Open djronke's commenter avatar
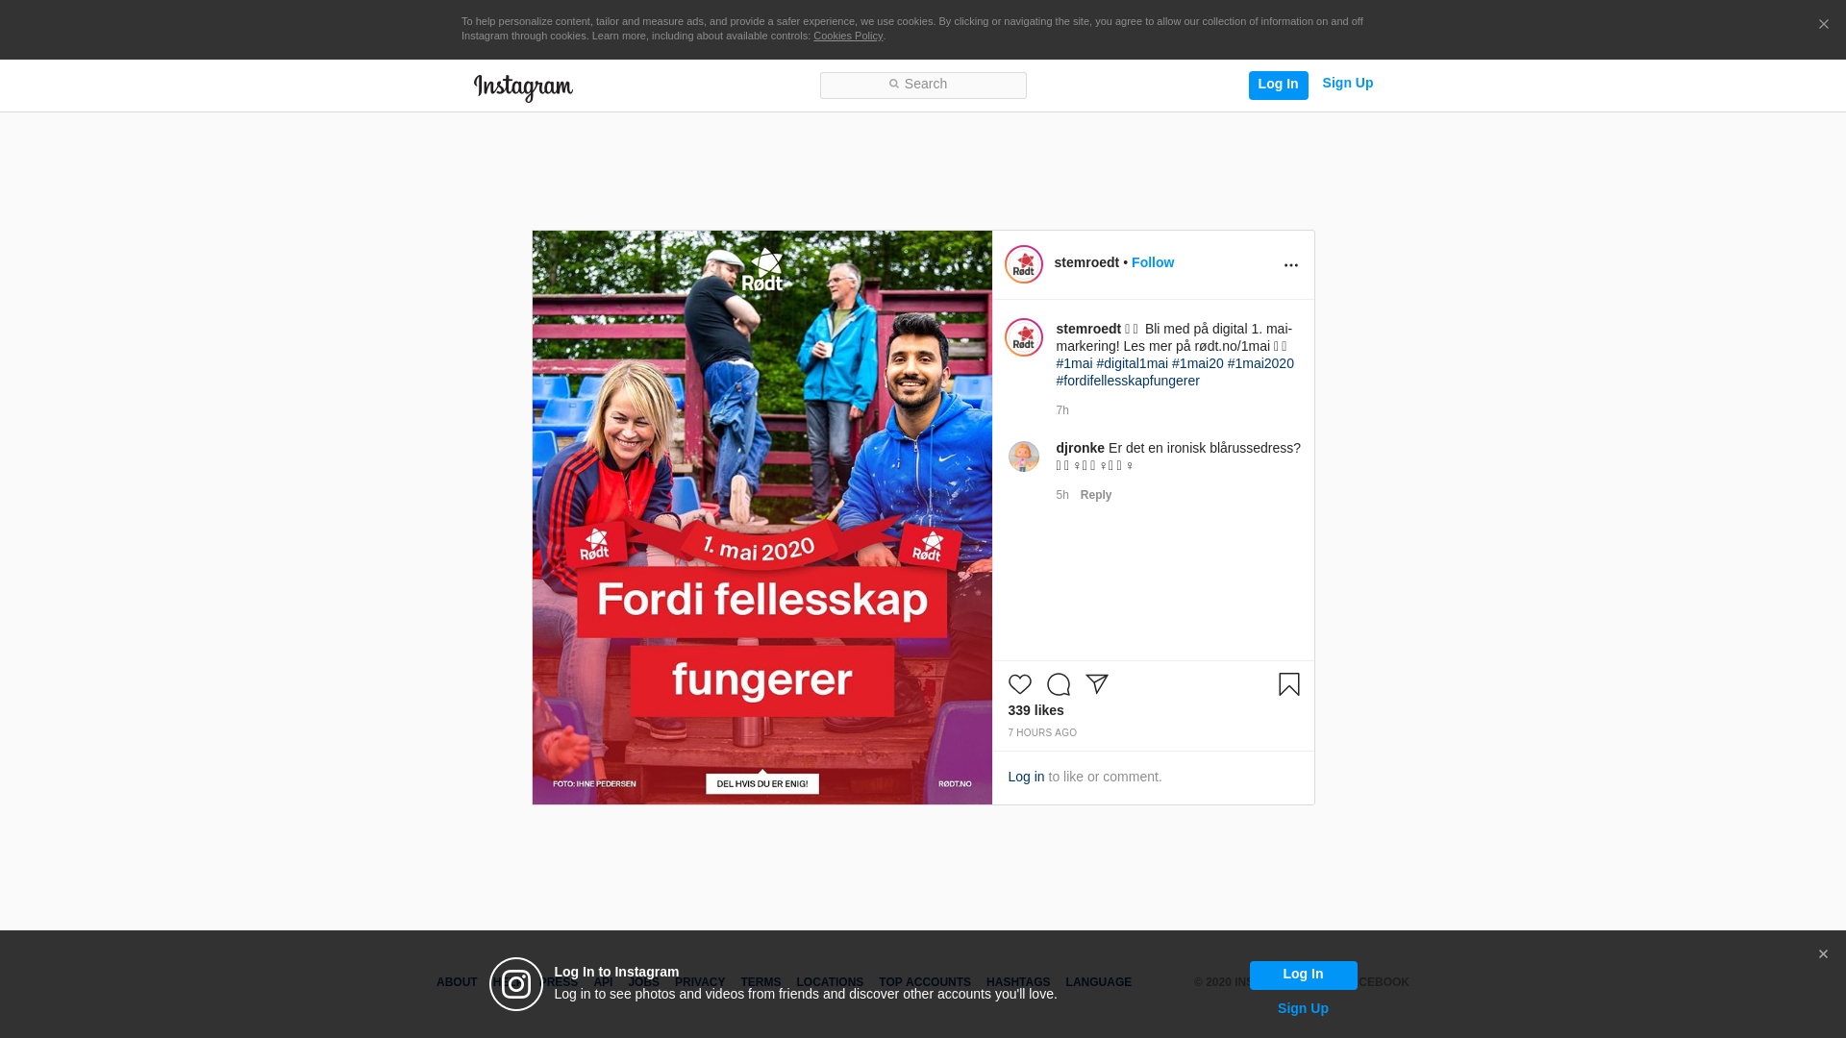 coord(1024,457)
